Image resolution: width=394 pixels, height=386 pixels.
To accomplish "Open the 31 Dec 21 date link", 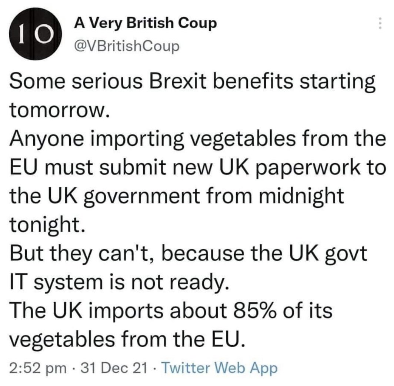I will pos(114,368).
